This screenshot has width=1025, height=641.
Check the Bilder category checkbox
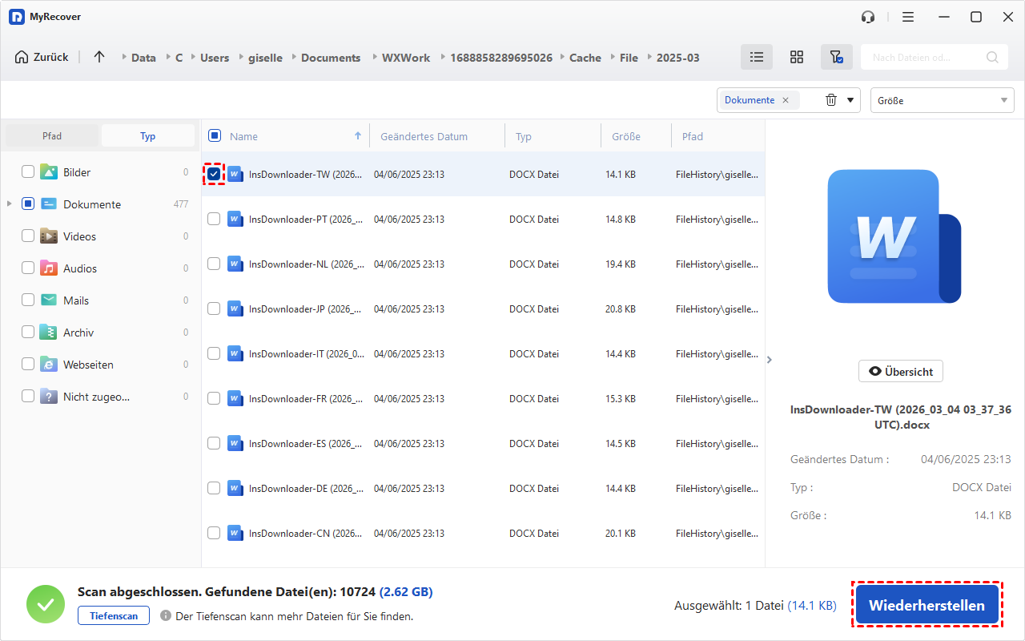(28, 171)
